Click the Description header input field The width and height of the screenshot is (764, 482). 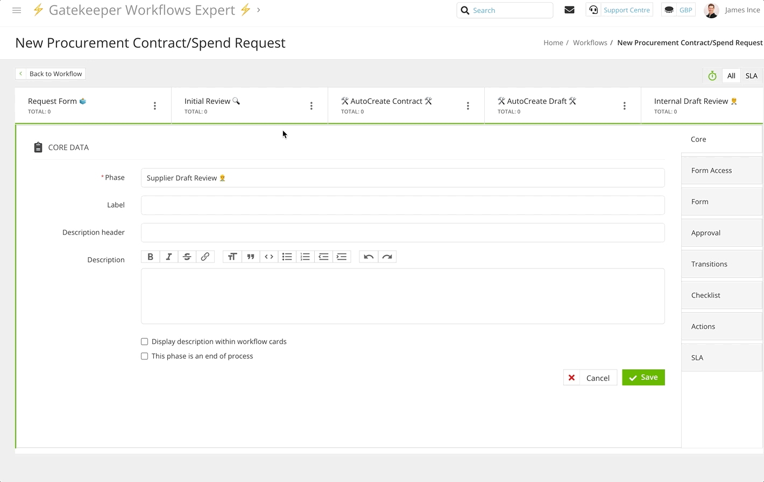click(x=402, y=232)
